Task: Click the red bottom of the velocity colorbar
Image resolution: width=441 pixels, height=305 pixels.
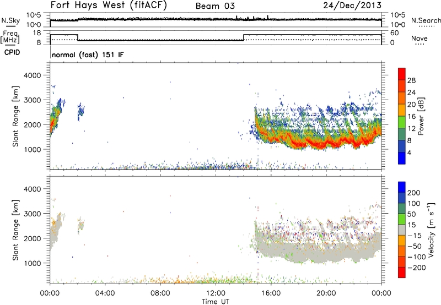Action: 402,273
